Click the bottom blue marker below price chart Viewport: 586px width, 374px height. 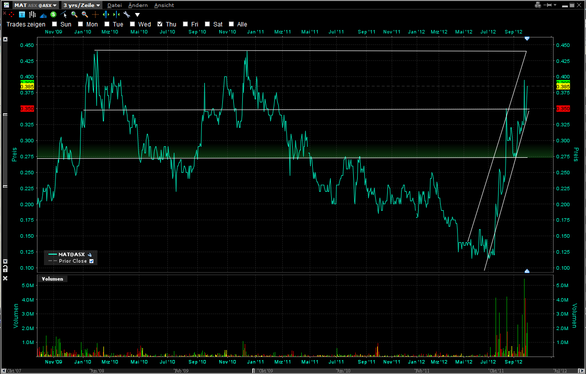527,271
